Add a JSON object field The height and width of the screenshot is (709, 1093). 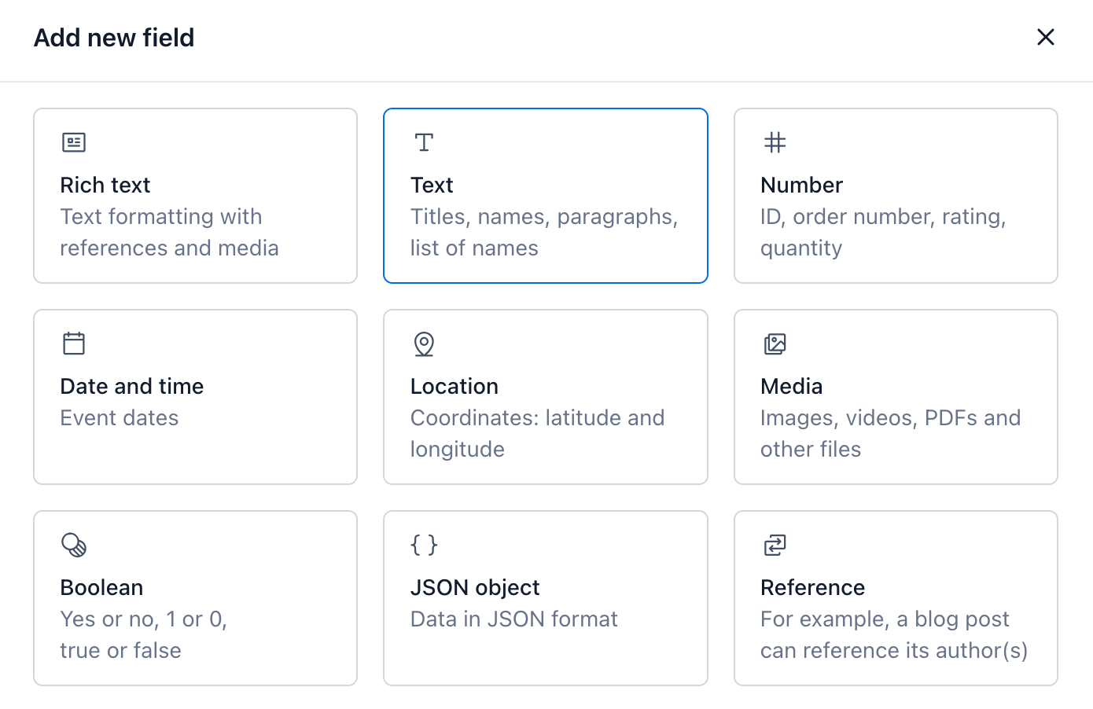(545, 598)
